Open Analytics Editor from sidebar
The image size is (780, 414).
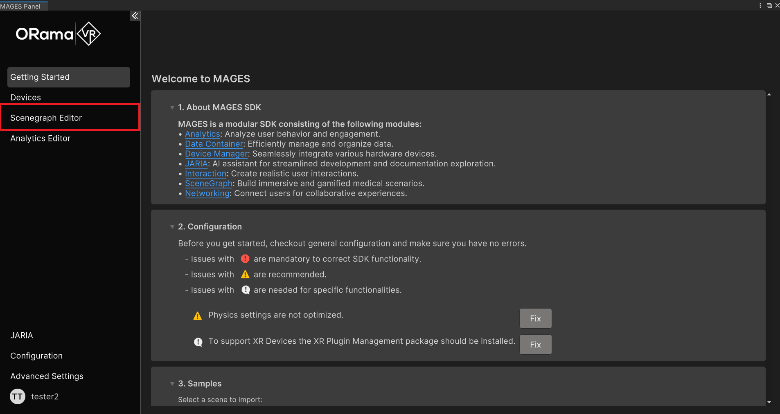coord(40,138)
